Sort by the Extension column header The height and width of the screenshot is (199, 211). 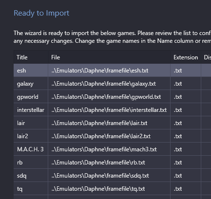[186, 57]
